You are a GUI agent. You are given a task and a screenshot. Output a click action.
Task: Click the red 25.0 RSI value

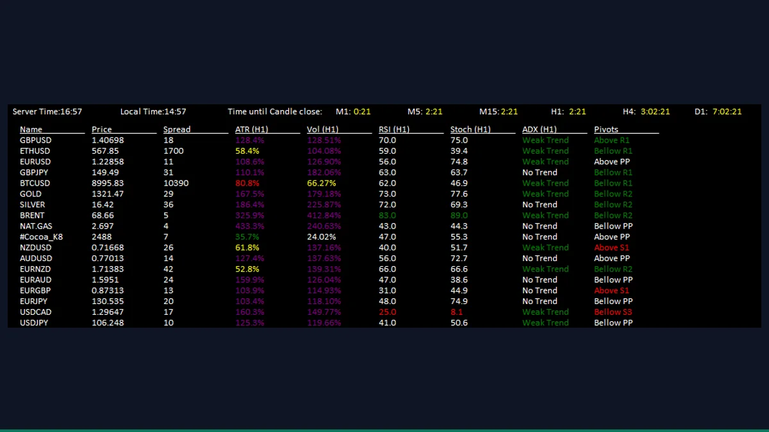click(388, 312)
